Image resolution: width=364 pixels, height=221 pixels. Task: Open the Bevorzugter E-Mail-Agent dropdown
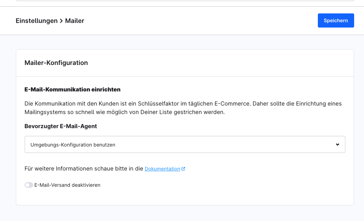coord(185,144)
